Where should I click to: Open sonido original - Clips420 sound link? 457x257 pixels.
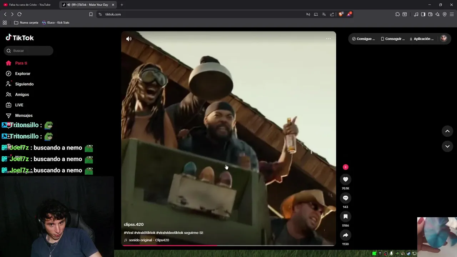[x=149, y=240]
